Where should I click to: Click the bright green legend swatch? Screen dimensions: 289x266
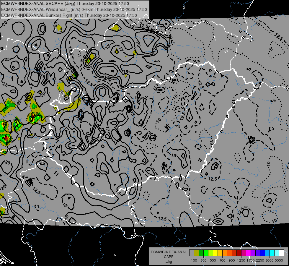(x=206, y=253)
